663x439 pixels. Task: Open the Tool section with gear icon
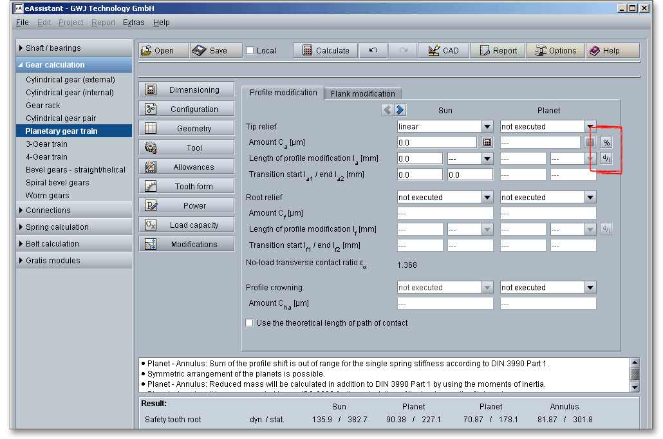(187, 148)
